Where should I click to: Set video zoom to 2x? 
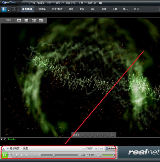pos(26,21)
